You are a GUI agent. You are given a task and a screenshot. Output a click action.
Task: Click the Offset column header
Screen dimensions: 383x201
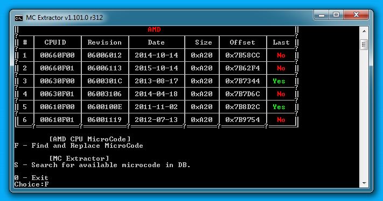(242, 42)
